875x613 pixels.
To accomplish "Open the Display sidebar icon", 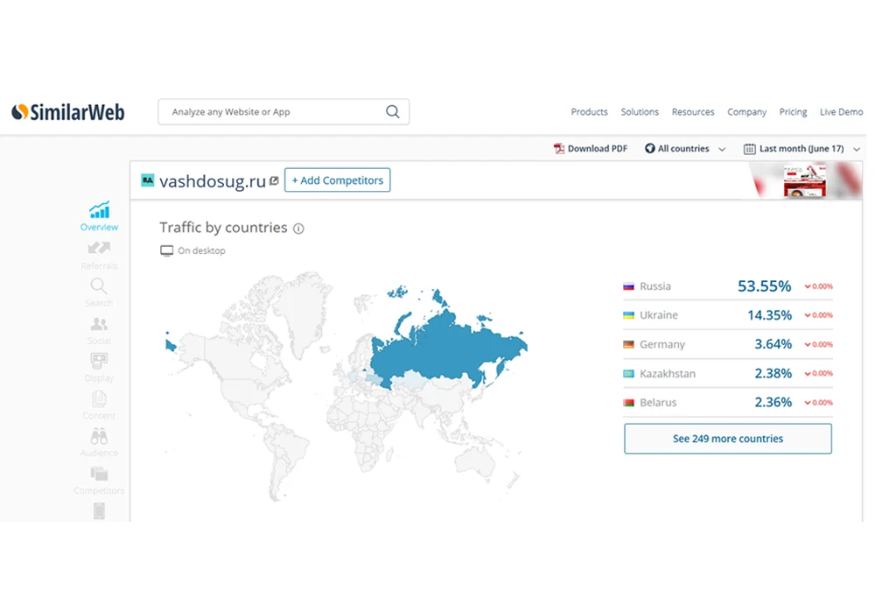I will (x=99, y=361).
